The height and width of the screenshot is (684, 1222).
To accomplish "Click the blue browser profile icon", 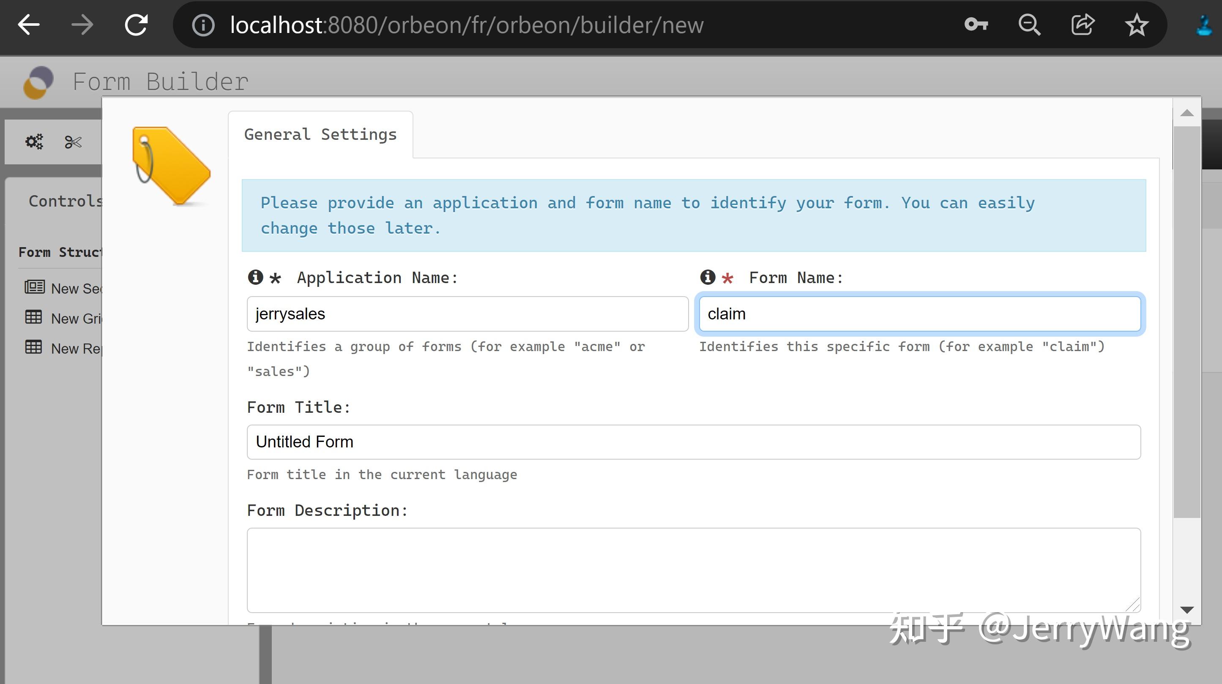I will click(x=1205, y=26).
